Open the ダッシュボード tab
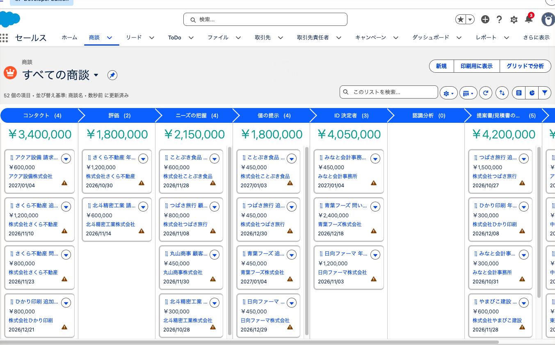 click(431, 37)
